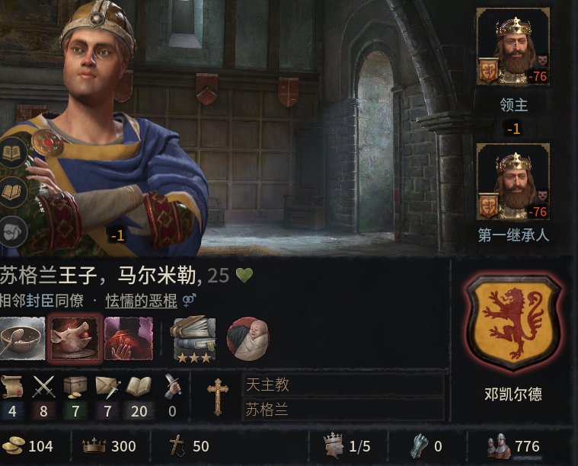
Task: Click the crossed swords martial icon
Action: pos(43,387)
